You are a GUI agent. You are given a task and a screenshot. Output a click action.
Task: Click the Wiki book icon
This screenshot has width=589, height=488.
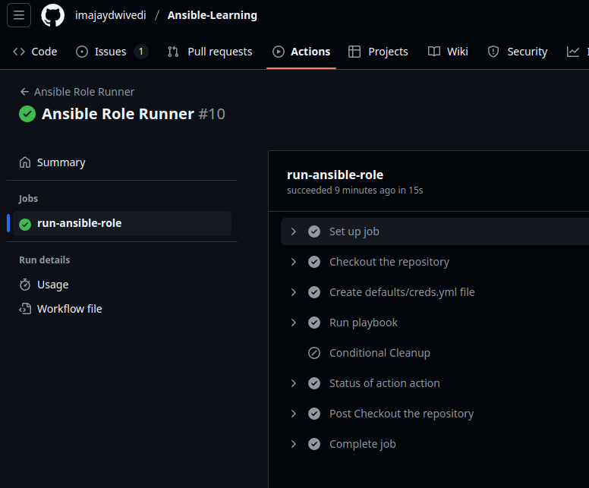[x=434, y=52]
